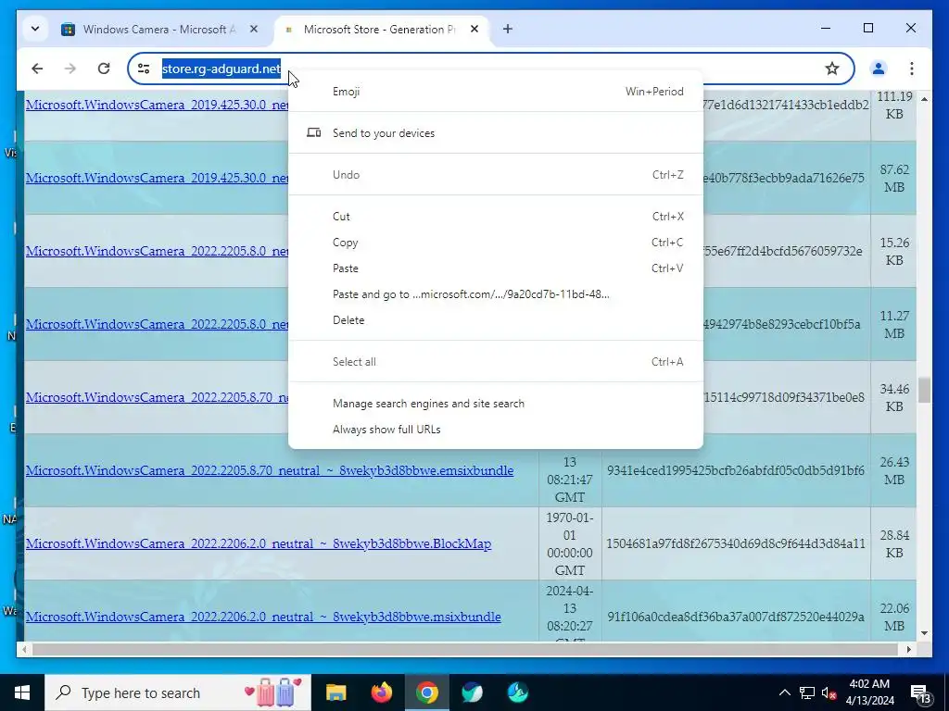Click the muted volume tray icon
Viewport: 949px width, 711px height.
[x=829, y=693]
